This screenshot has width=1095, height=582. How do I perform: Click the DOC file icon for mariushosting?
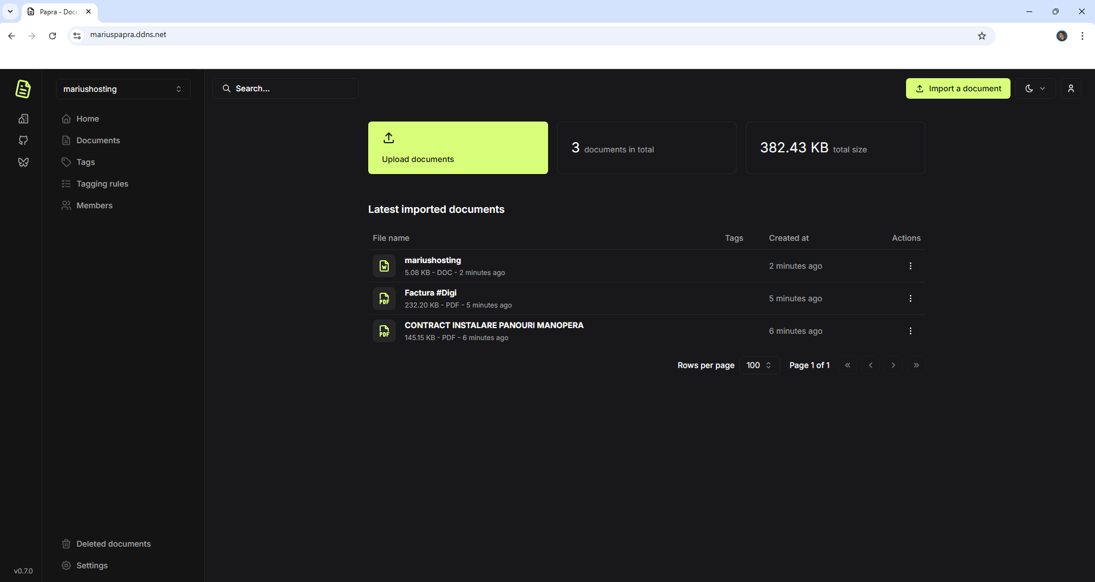click(x=384, y=266)
